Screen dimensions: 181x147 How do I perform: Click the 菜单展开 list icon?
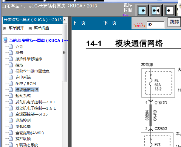[x=5, y=28]
